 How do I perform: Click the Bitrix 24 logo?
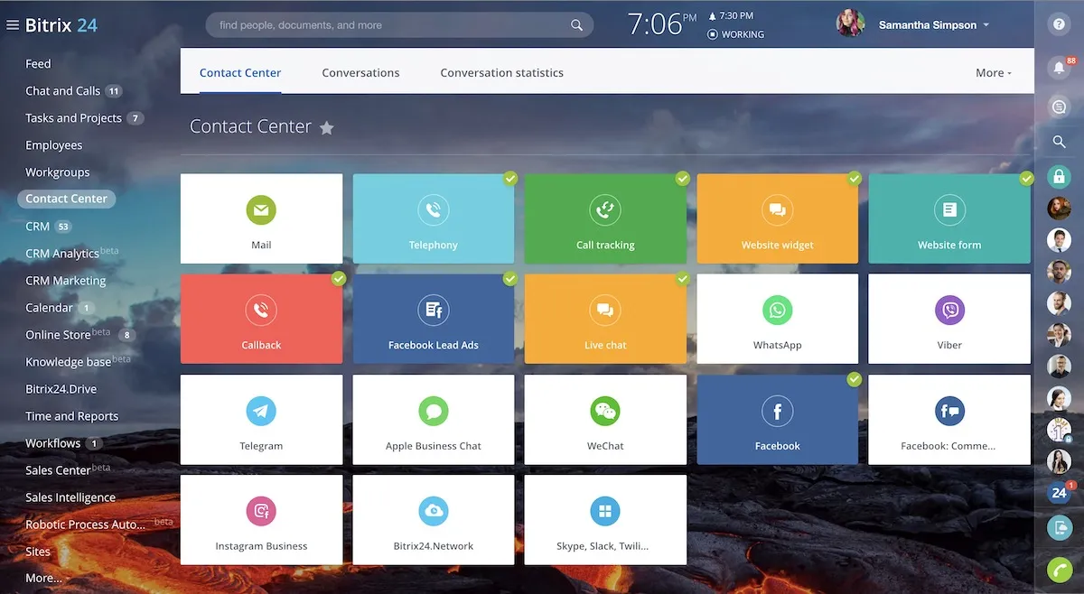pos(61,25)
